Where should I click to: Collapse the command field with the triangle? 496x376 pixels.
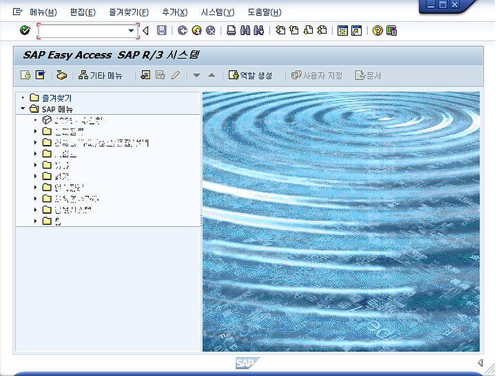[x=145, y=31]
